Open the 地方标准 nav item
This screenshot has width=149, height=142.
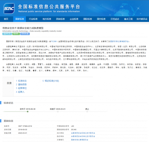tap(47, 19)
